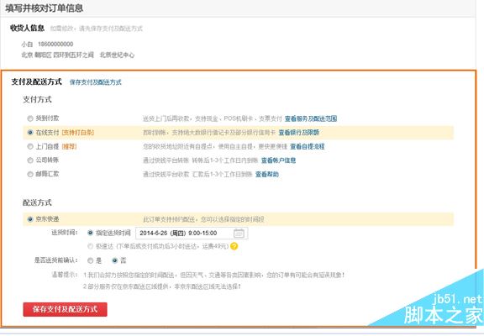
Task: Choose the 上门自提 pickup radio option
Action: 30,146
